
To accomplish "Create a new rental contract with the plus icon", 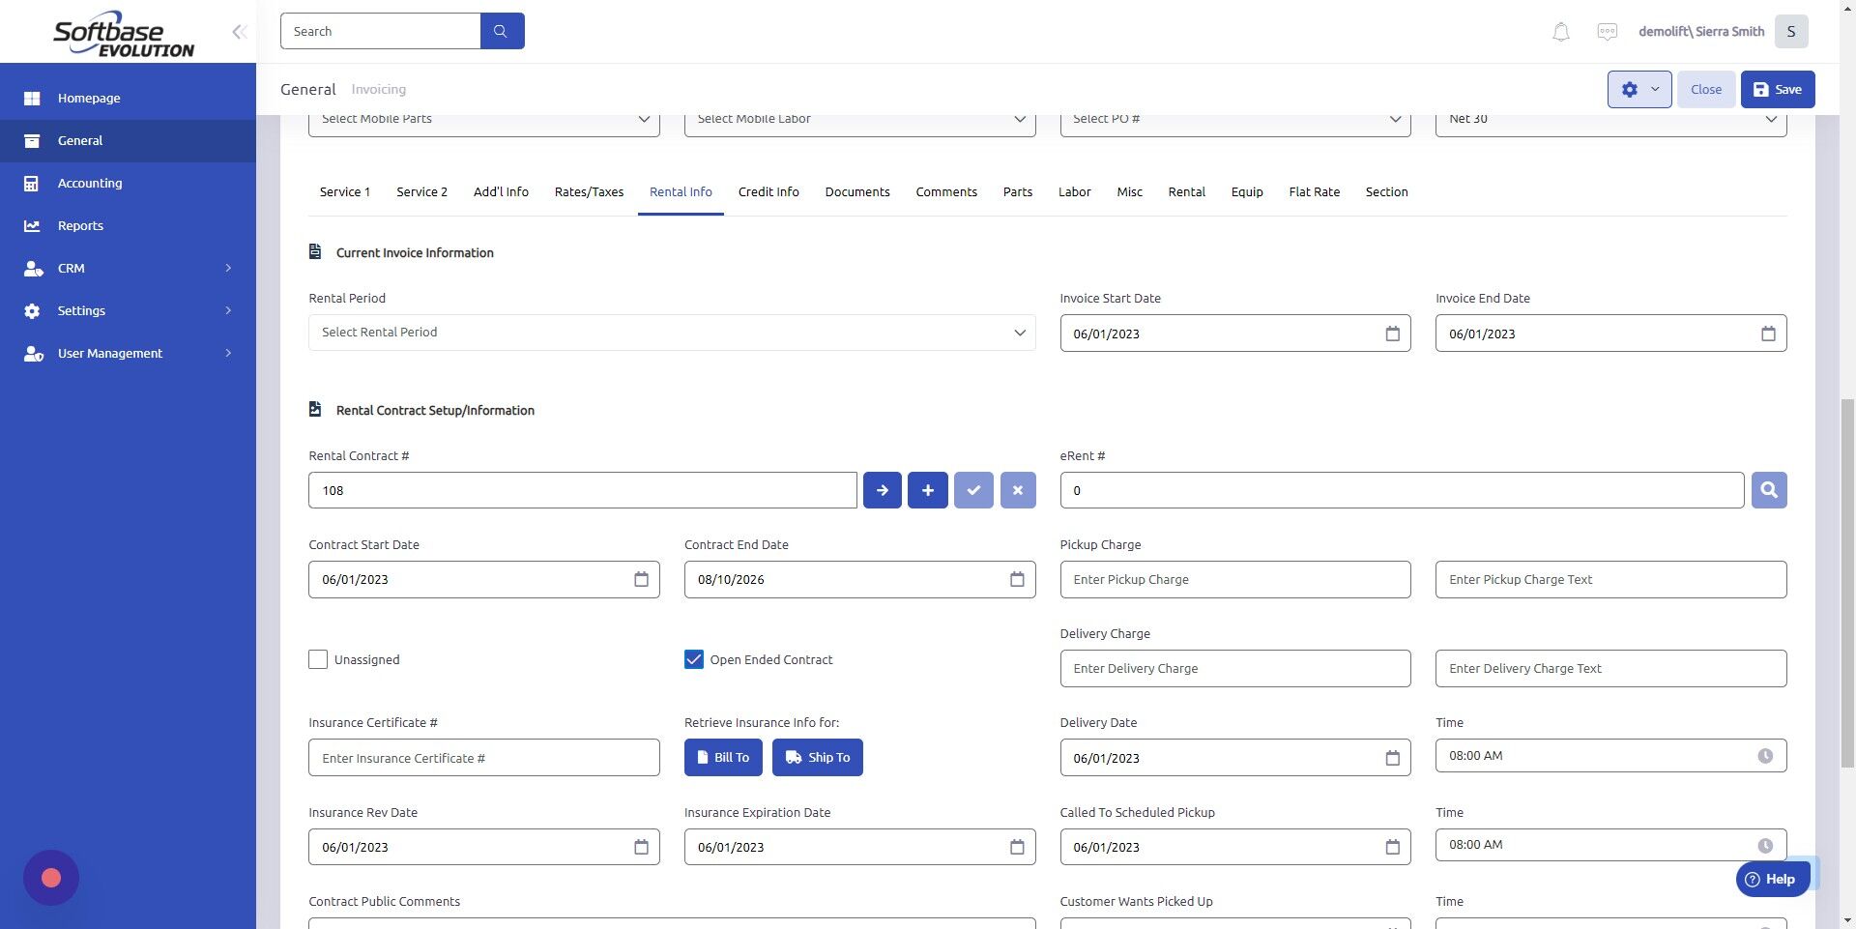I will [x=926, y=490].
